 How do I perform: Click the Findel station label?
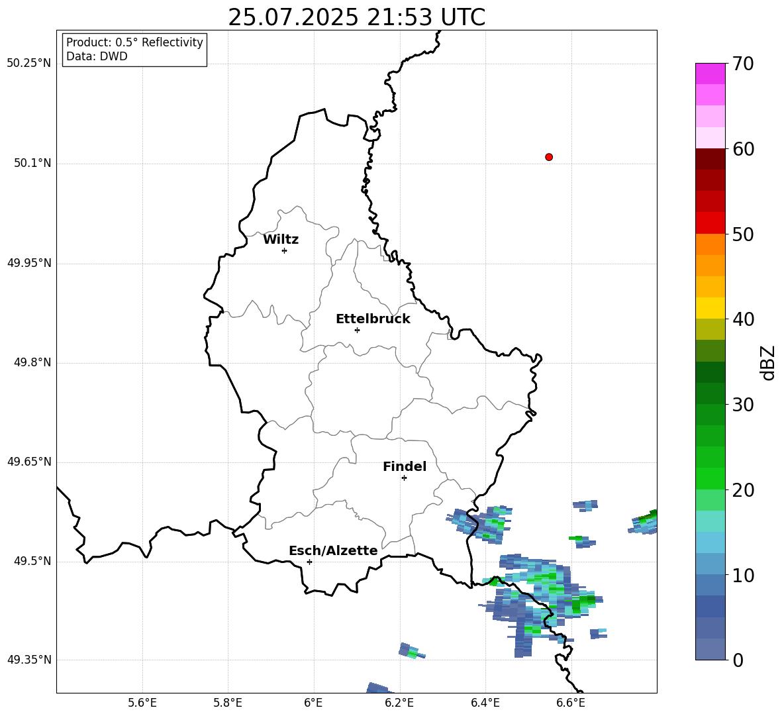click(405, 466)
